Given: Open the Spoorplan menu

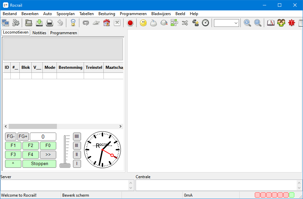Looking at the screenshot, I should tap(66, 14).
